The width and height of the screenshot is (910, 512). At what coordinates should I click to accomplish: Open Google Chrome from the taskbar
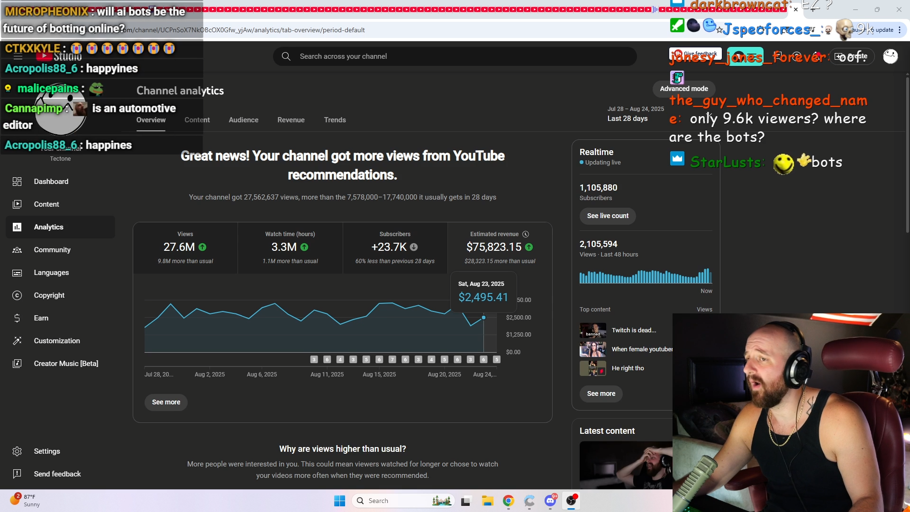pyautogui.click(x=509, y=501)
